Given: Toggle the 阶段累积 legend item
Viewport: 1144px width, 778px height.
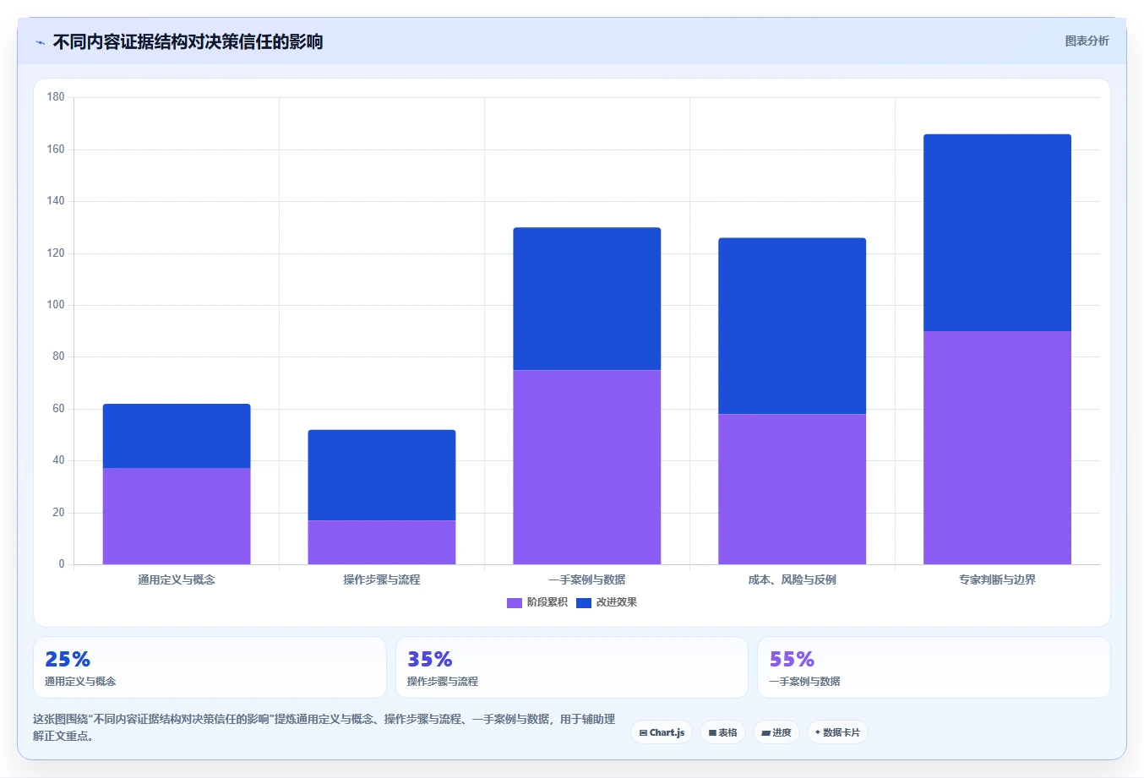Looking at the screenshot, I should (537, 602).
